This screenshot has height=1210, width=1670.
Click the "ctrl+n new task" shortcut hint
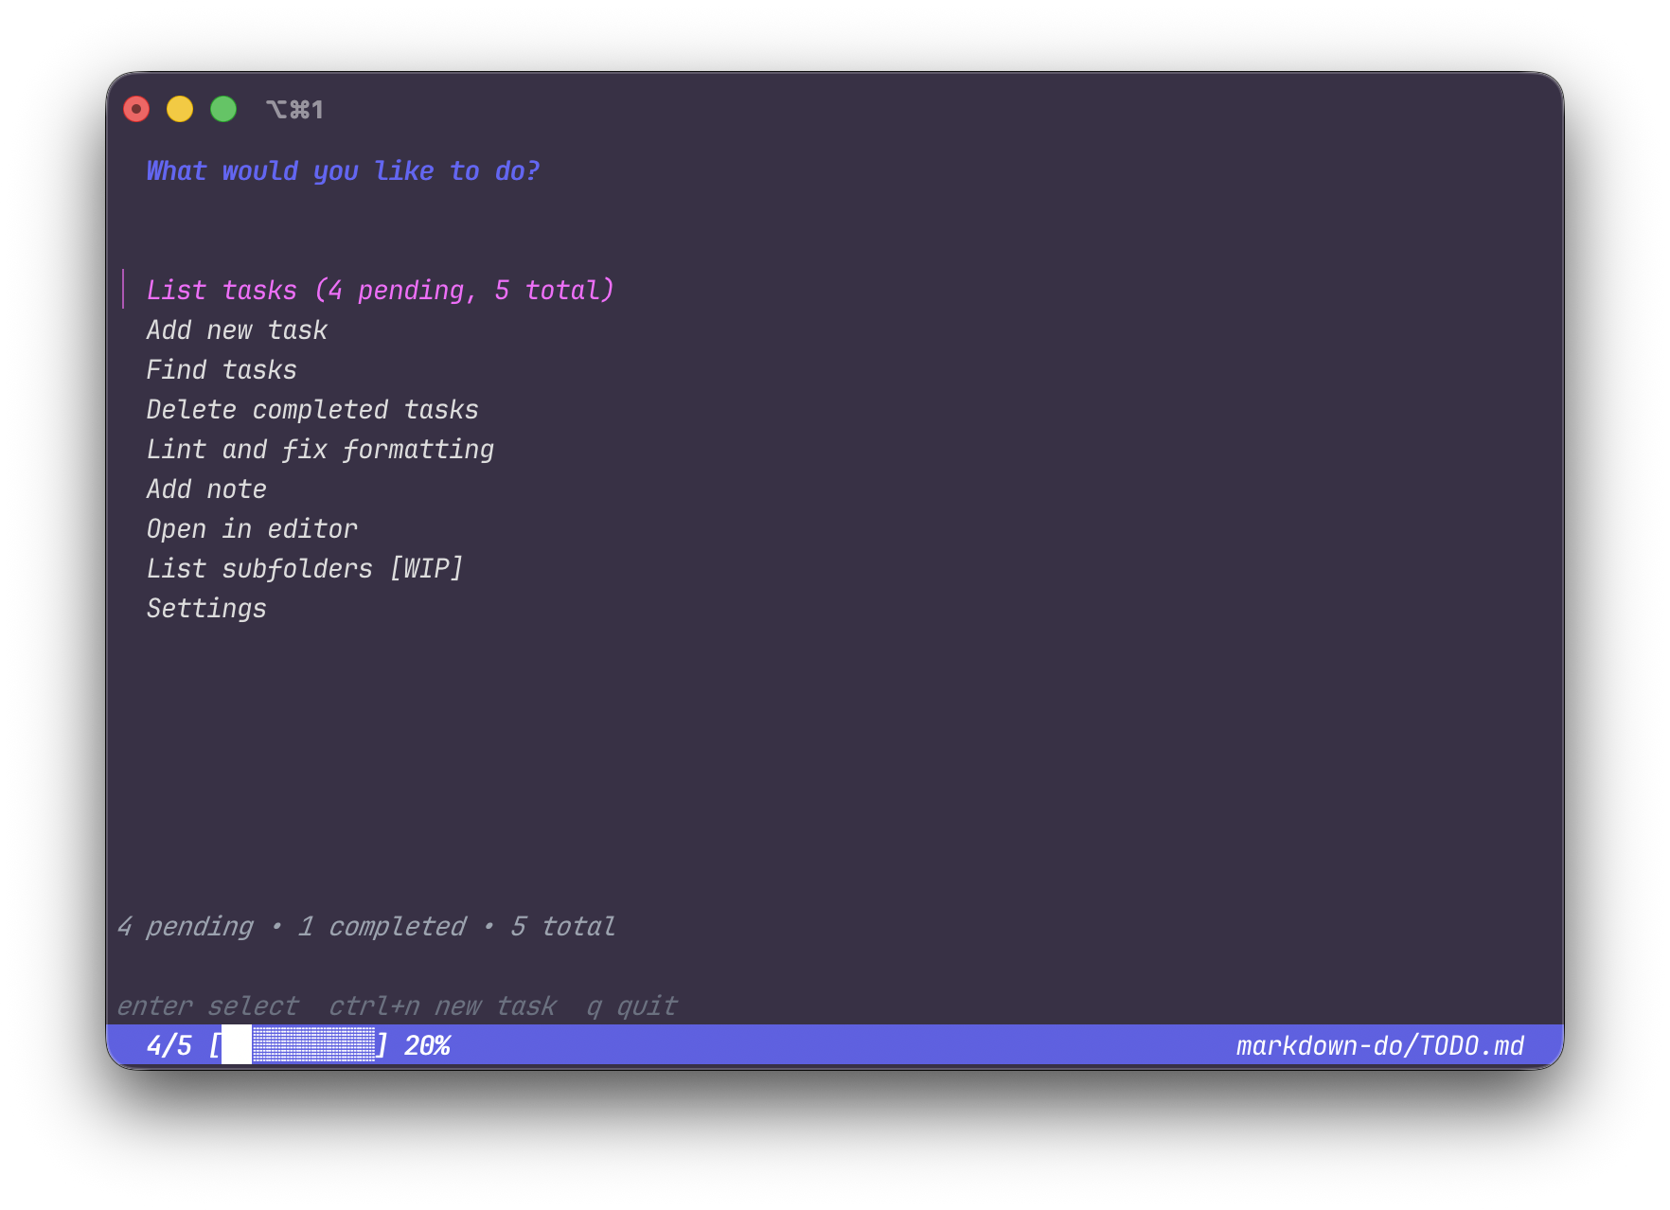[442, 1006]
